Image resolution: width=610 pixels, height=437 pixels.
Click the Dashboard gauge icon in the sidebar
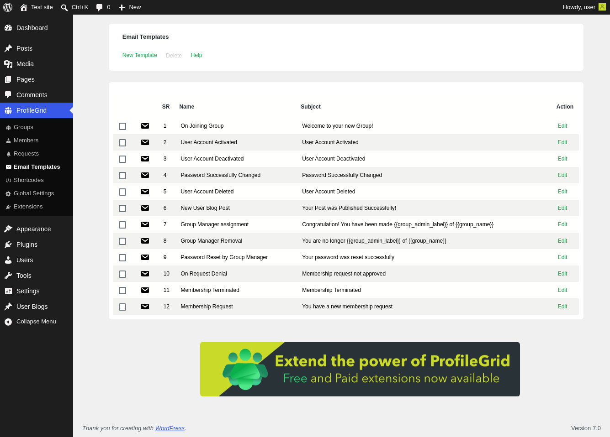click(x=8, y=28)
